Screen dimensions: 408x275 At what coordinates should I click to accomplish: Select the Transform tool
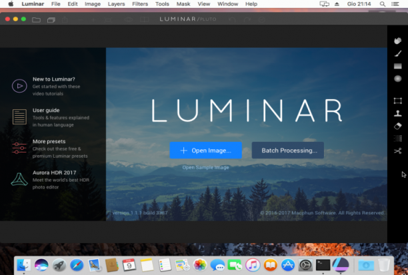(397, 101)
